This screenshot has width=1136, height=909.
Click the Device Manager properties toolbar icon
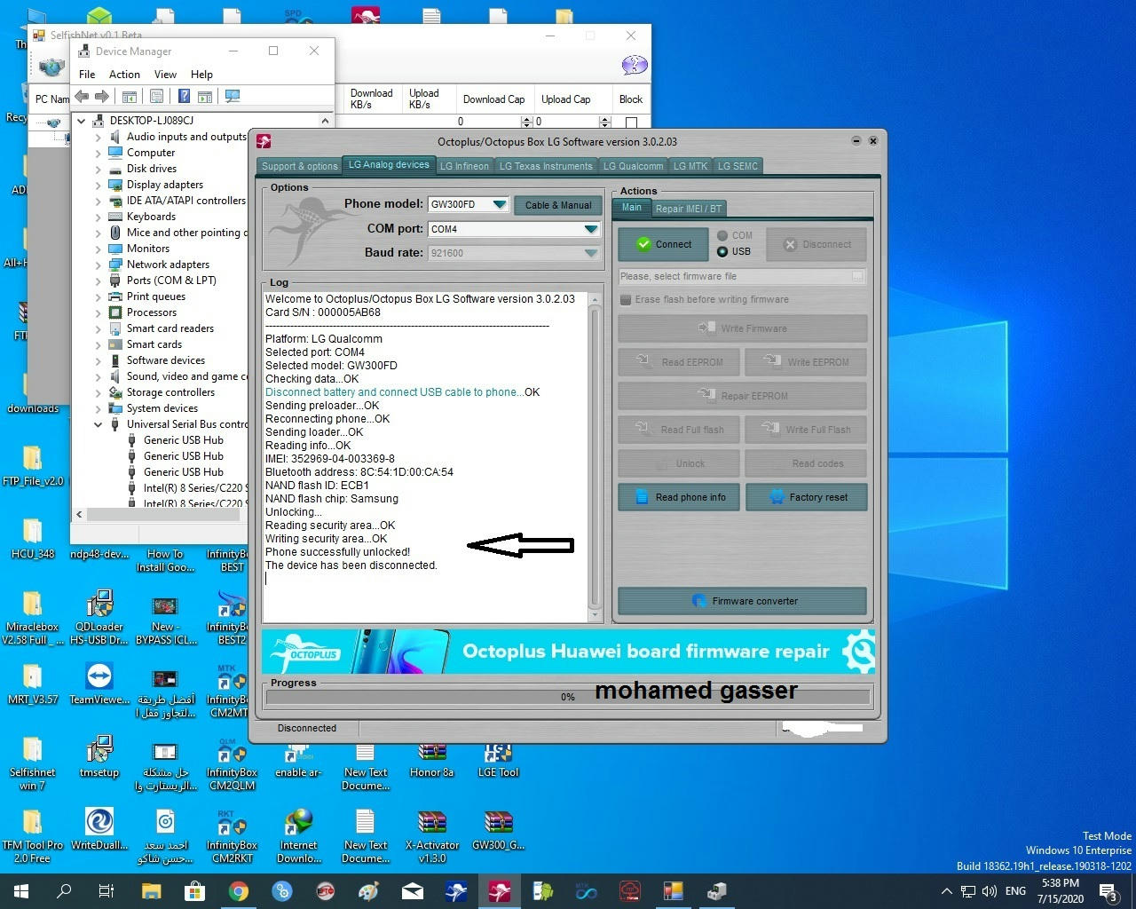(x=156, y=96)
